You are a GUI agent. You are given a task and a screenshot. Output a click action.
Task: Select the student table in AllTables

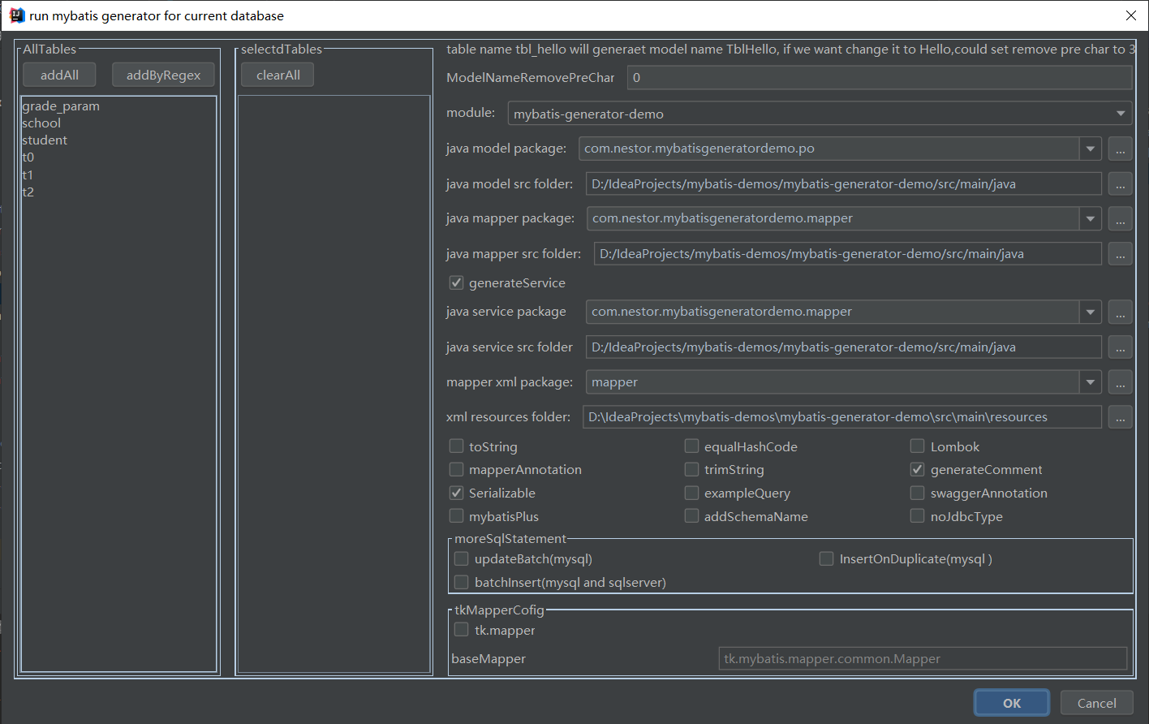click(x=44, y=140)
